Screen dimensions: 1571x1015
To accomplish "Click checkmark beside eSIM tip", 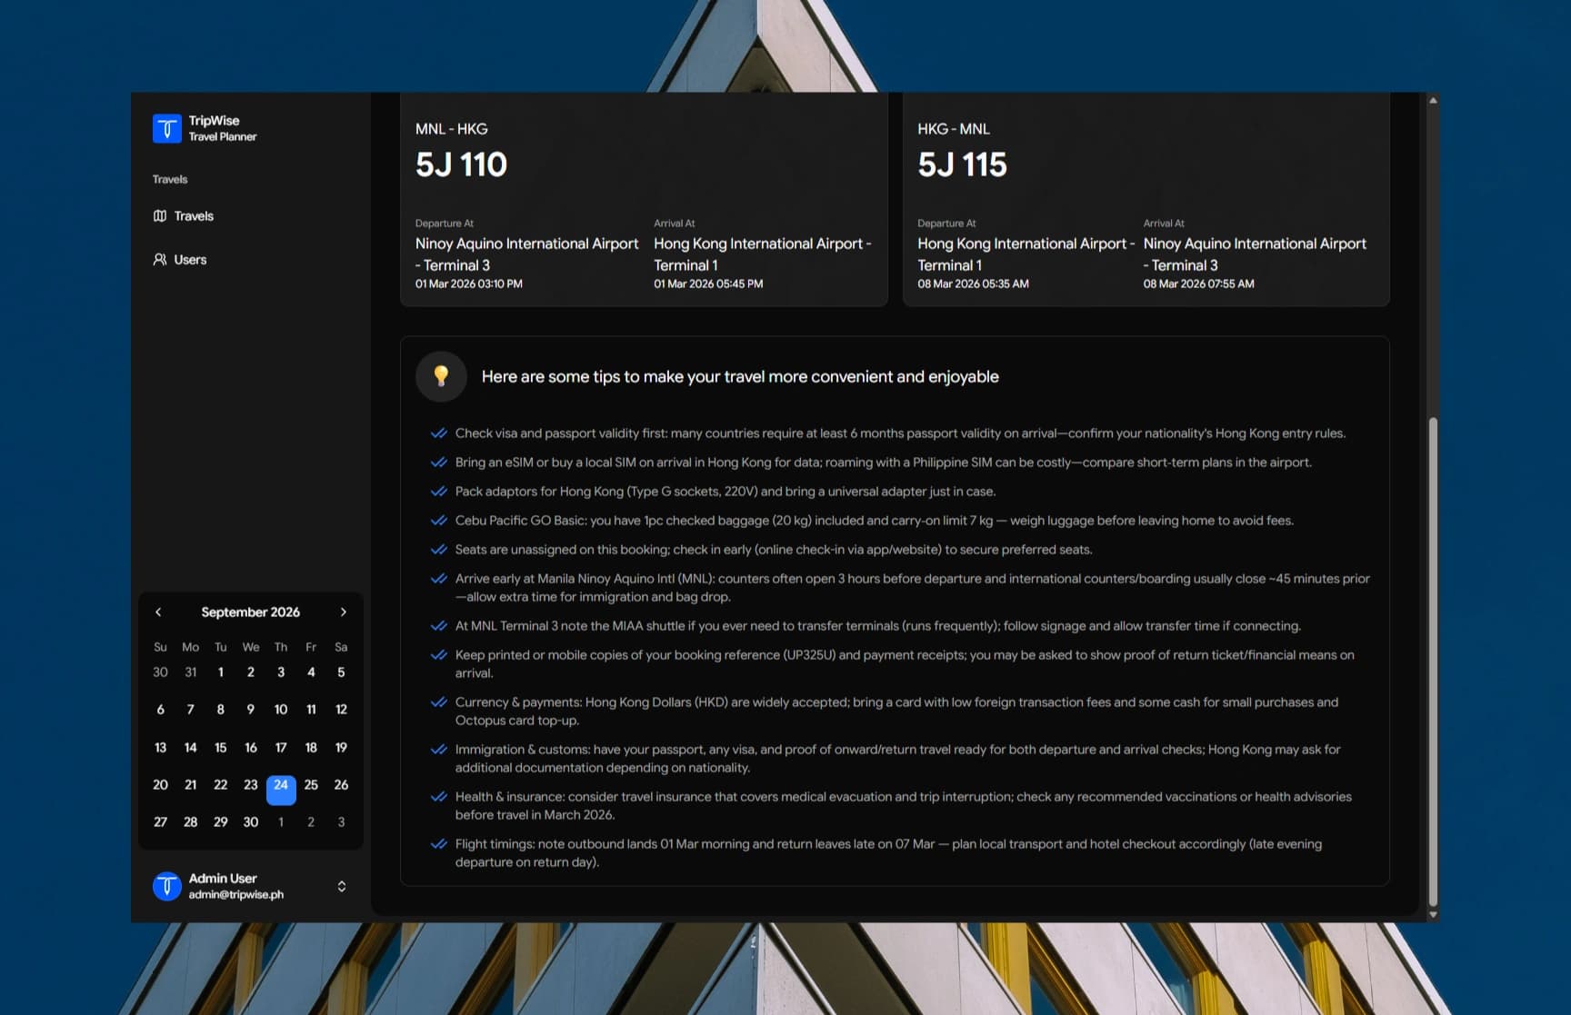I will (438, 463).
